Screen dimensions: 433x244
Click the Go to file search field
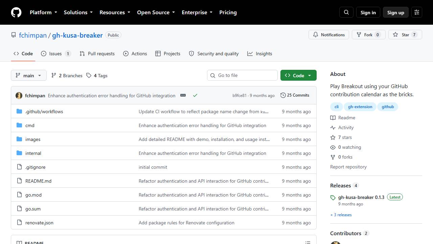[x=242, y=75]
